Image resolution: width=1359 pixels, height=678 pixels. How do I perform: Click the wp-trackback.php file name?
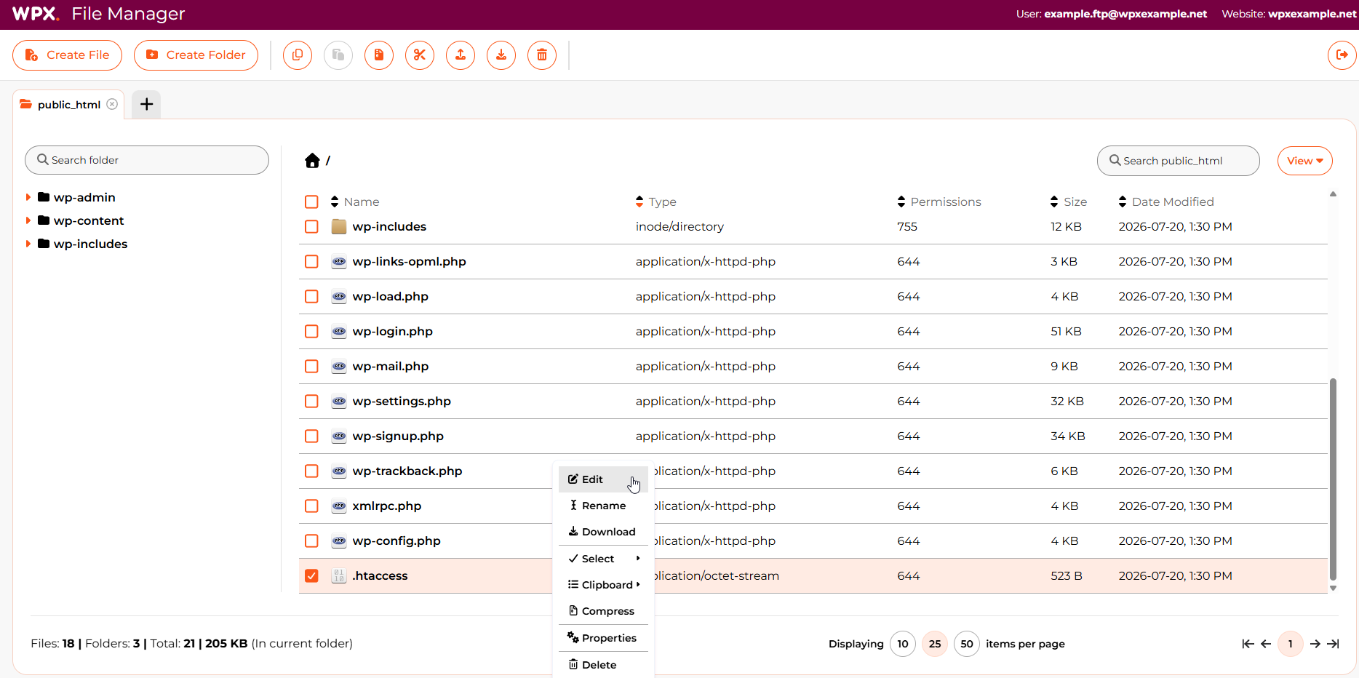(407, 471)
